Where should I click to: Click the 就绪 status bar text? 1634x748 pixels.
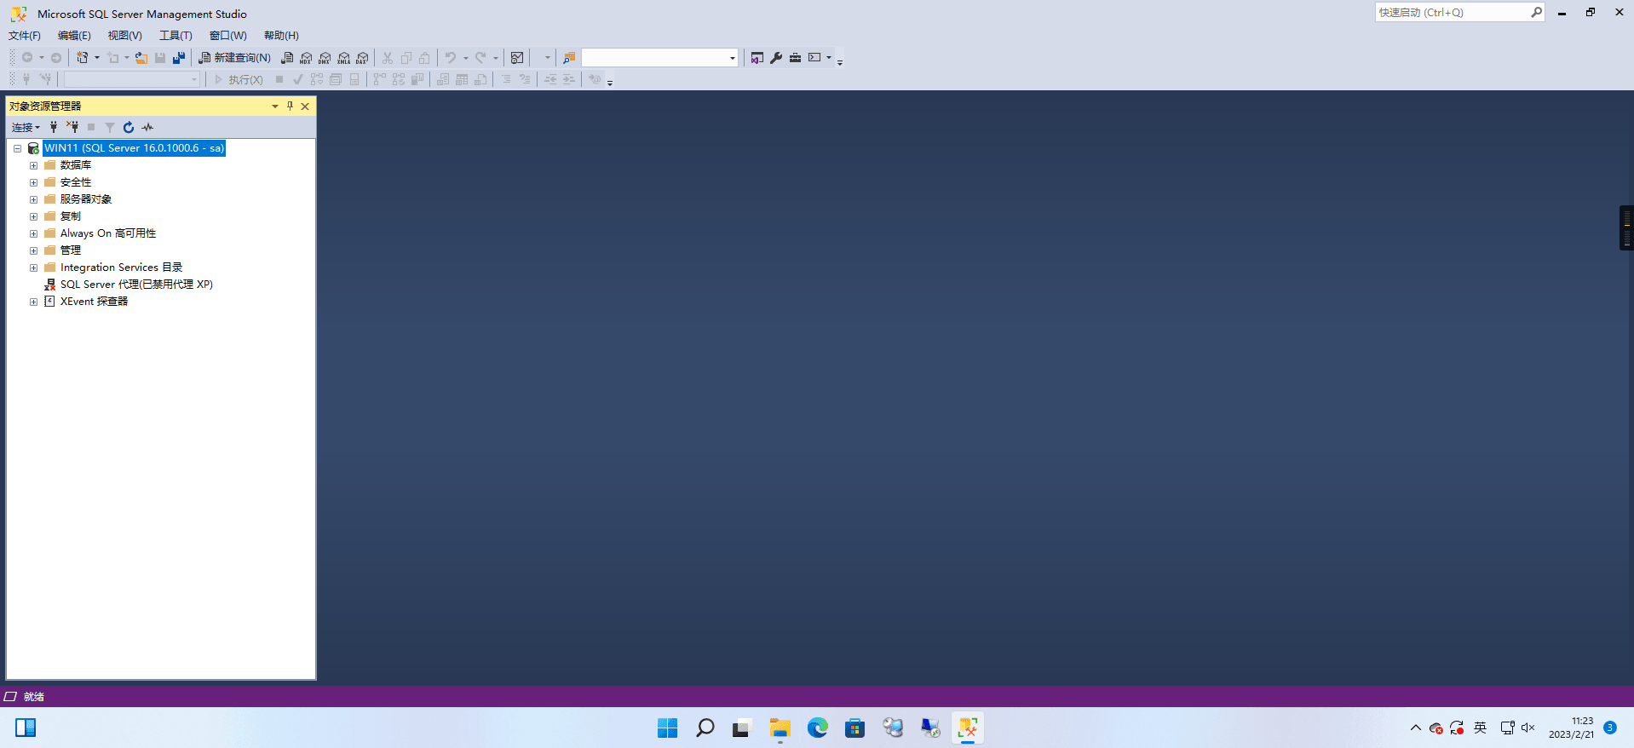(x=34, y=697)
